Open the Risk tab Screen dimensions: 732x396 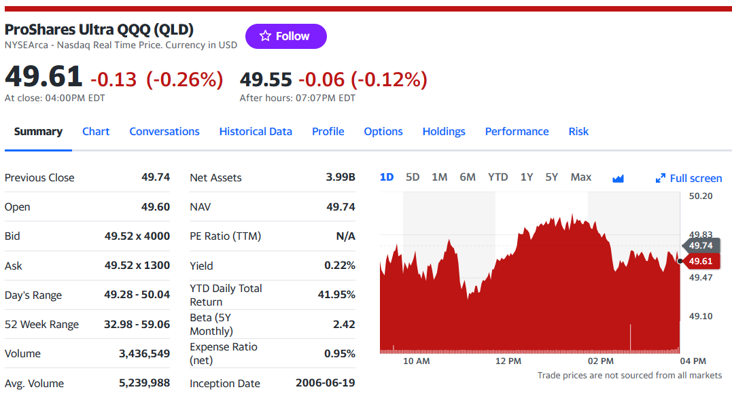(578, 132)
